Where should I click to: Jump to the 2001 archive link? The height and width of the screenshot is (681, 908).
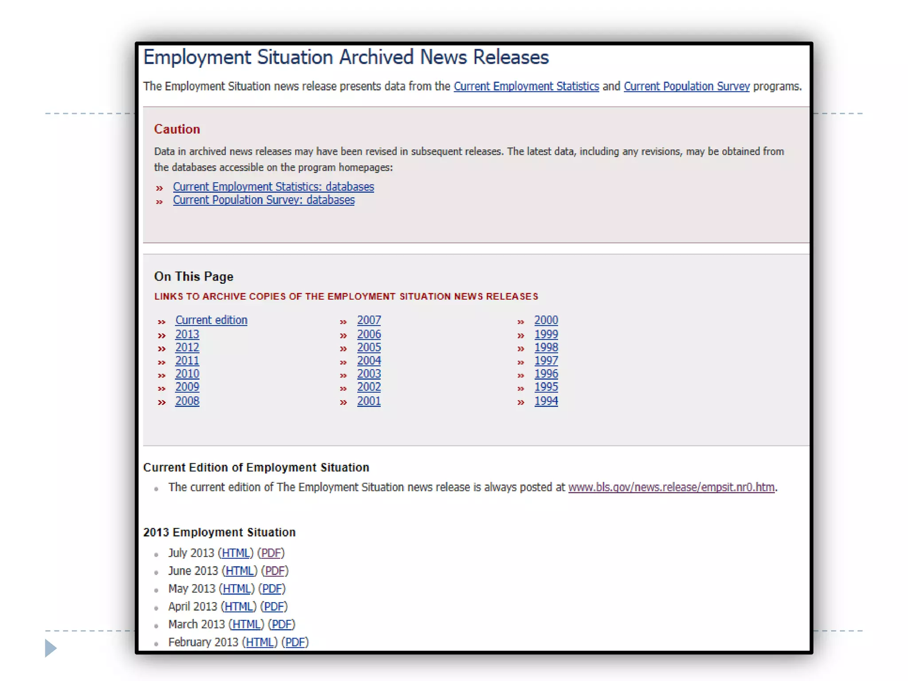[368, 401]
